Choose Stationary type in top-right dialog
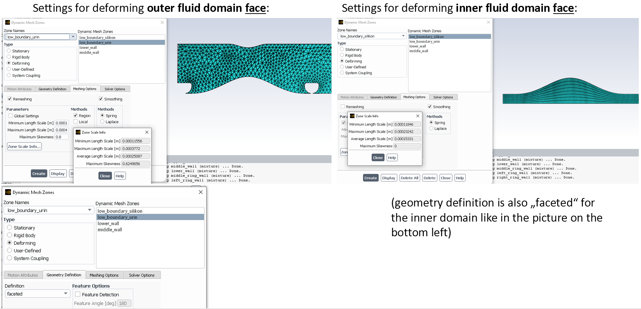Screen dimensions: 641x309 342,49
